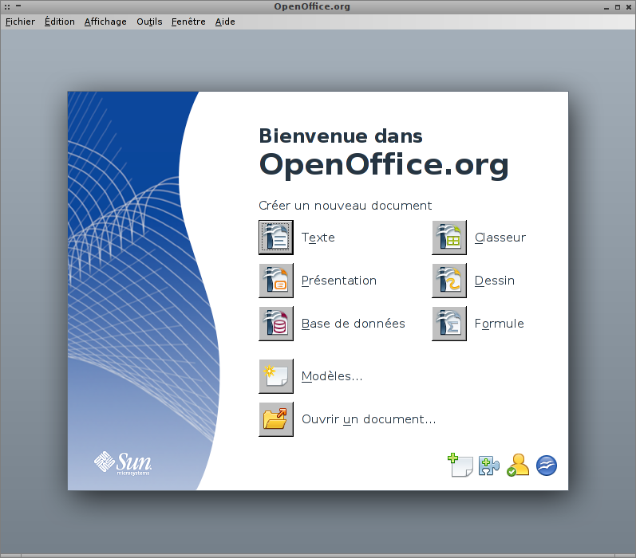Click the Dessin drawing icon
This screenshot has height=558, width=636.
point(449,281)
